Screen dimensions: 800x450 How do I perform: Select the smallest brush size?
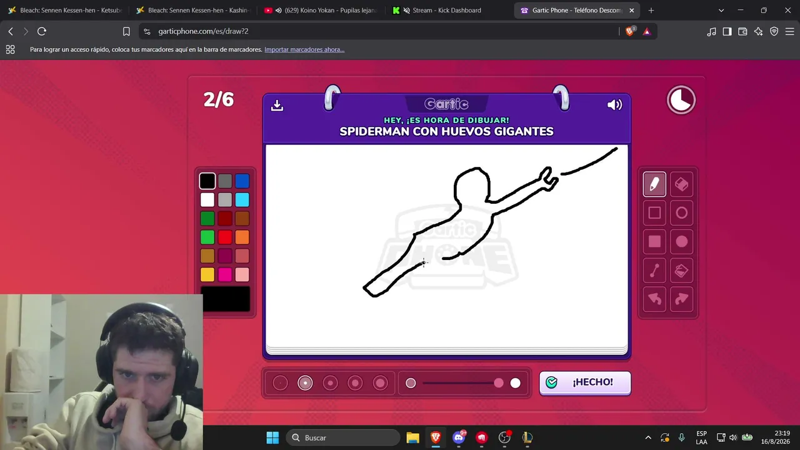point(280,383)
